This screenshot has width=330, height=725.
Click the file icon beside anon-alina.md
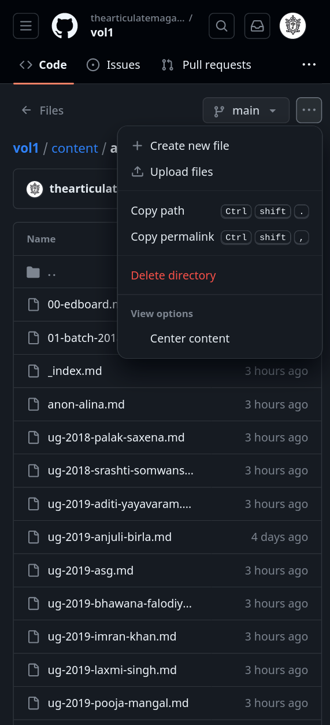tap(33, 404)
